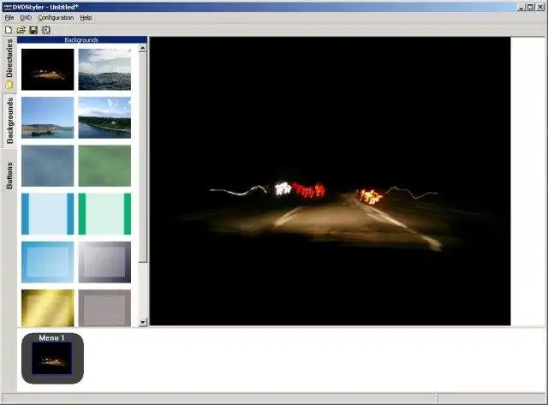Viewport: 548px width, 405px height.
Task: Switch to the Buttons side tab
Action: point(9,175)
